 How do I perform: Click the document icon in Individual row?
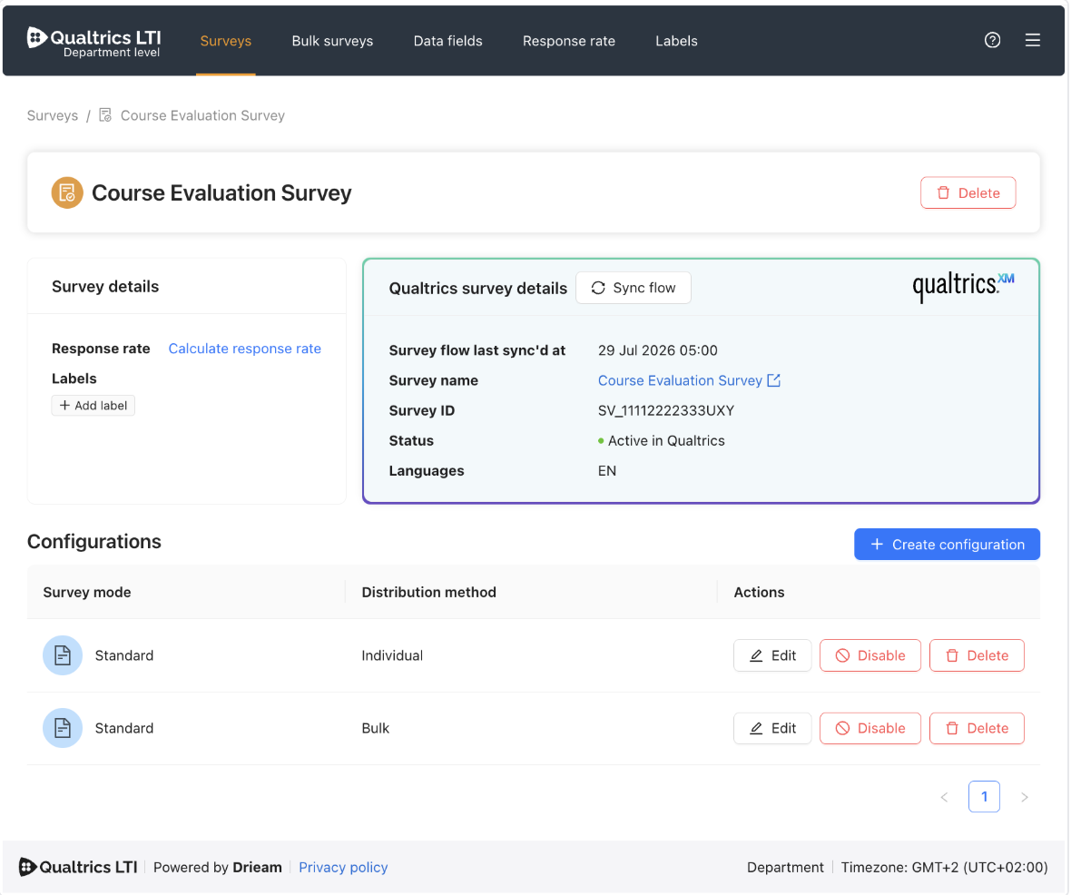pos(62,655)
